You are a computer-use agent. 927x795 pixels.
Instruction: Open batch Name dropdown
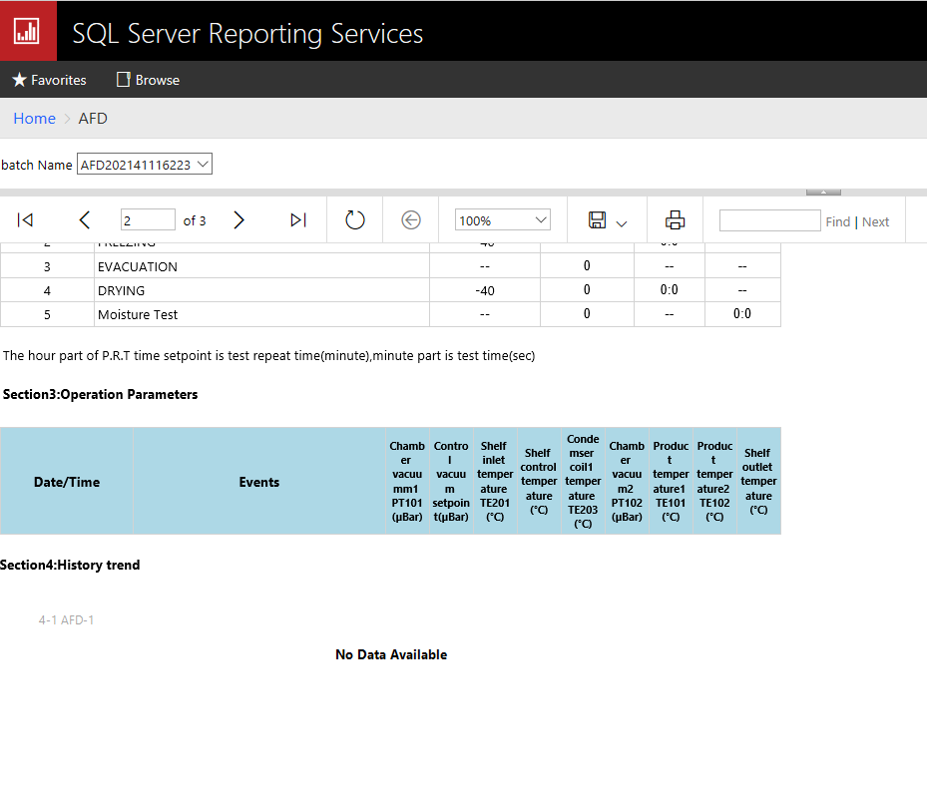[x=145, y=165]
